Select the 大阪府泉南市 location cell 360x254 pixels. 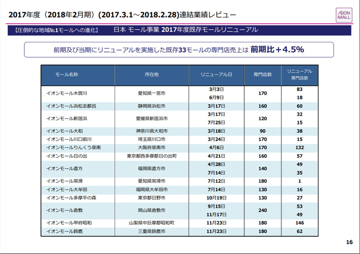pos(152,148)
